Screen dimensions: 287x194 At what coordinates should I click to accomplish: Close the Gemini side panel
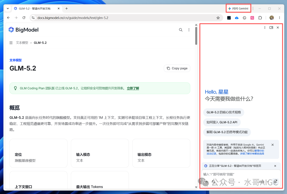point(278,27)
